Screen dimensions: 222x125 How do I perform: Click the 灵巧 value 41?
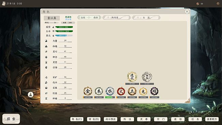tap(65, 51)
